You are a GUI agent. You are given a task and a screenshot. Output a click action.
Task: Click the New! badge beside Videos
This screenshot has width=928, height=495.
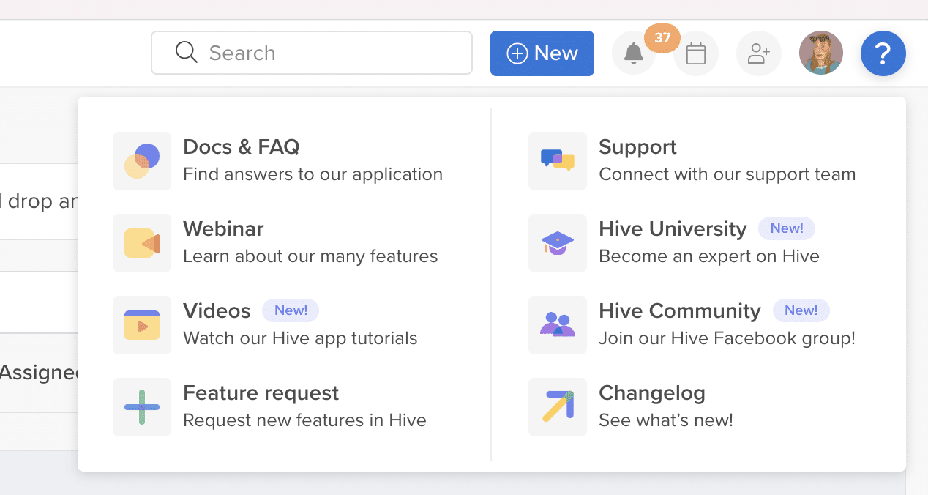(291, 310)
